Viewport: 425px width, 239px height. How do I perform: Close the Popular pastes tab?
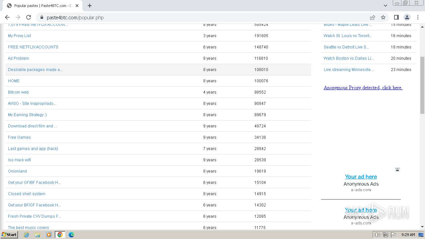point(77,6)
